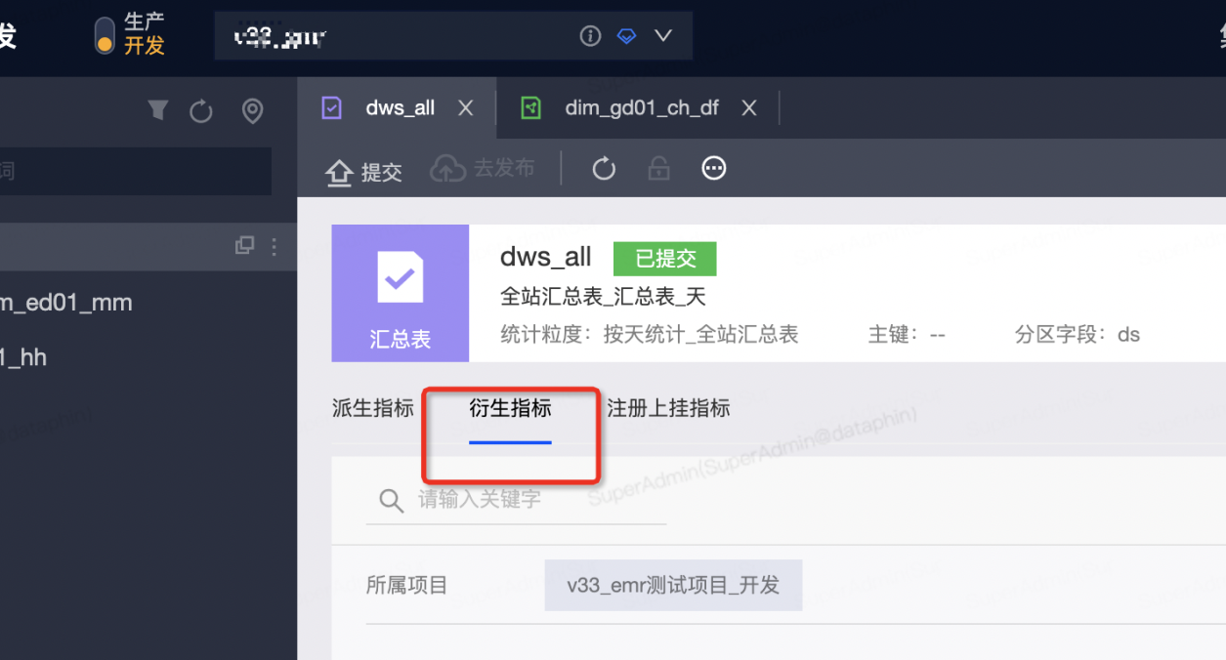
Task: Click the 提交 submit button
Action: pos(364,172)
